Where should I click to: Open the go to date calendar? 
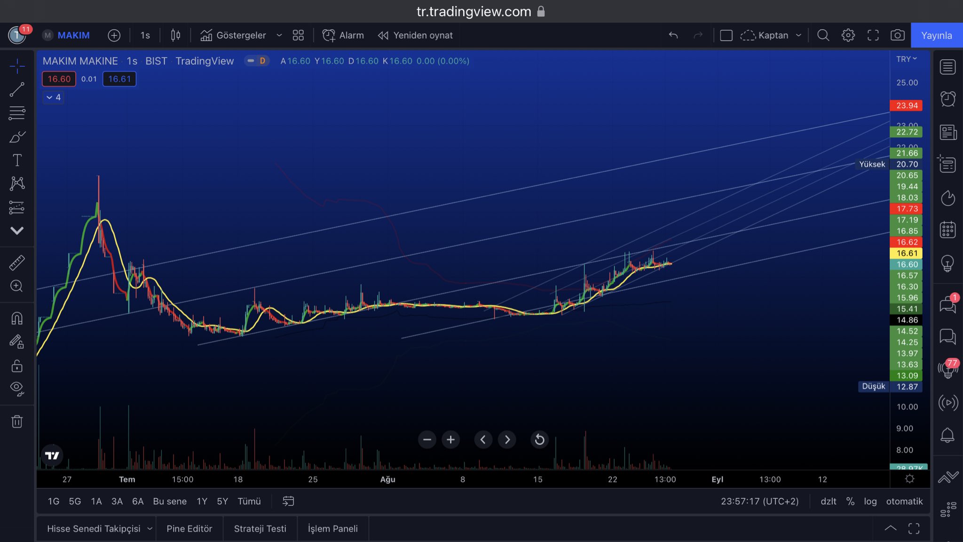pyautogui.click(x=288, y=502)
